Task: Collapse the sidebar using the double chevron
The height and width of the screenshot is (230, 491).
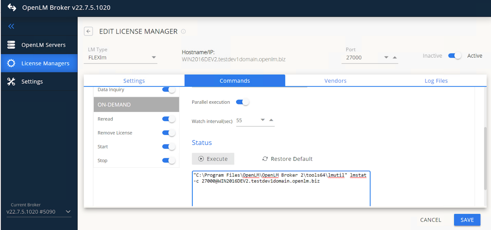Action: (x=11, y=26)
